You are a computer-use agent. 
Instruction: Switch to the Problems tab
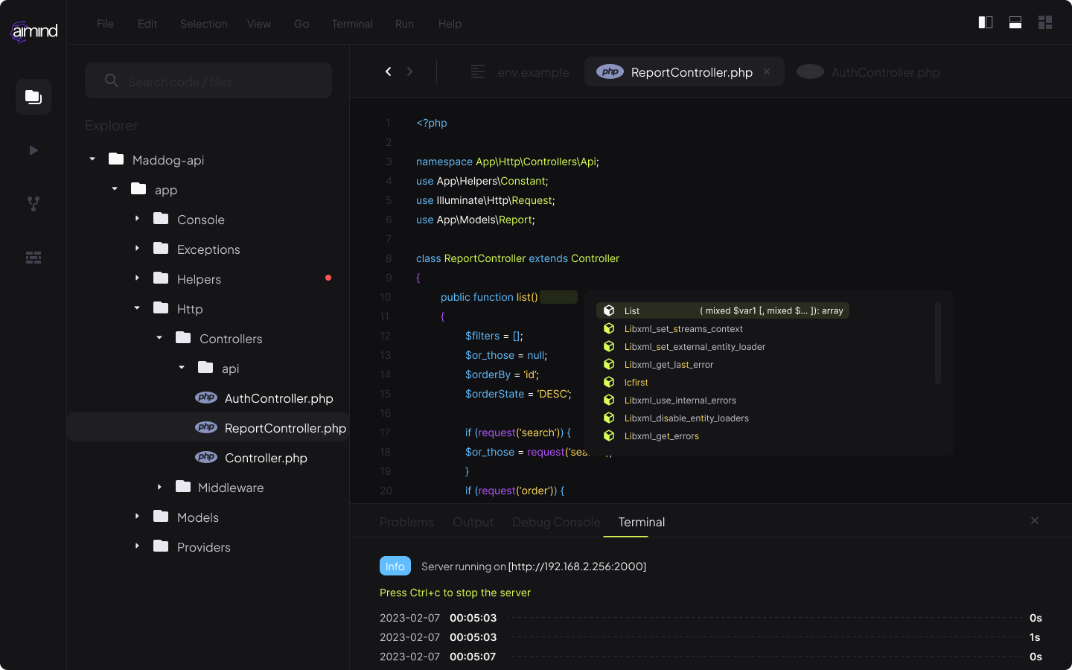coord(406,522)
